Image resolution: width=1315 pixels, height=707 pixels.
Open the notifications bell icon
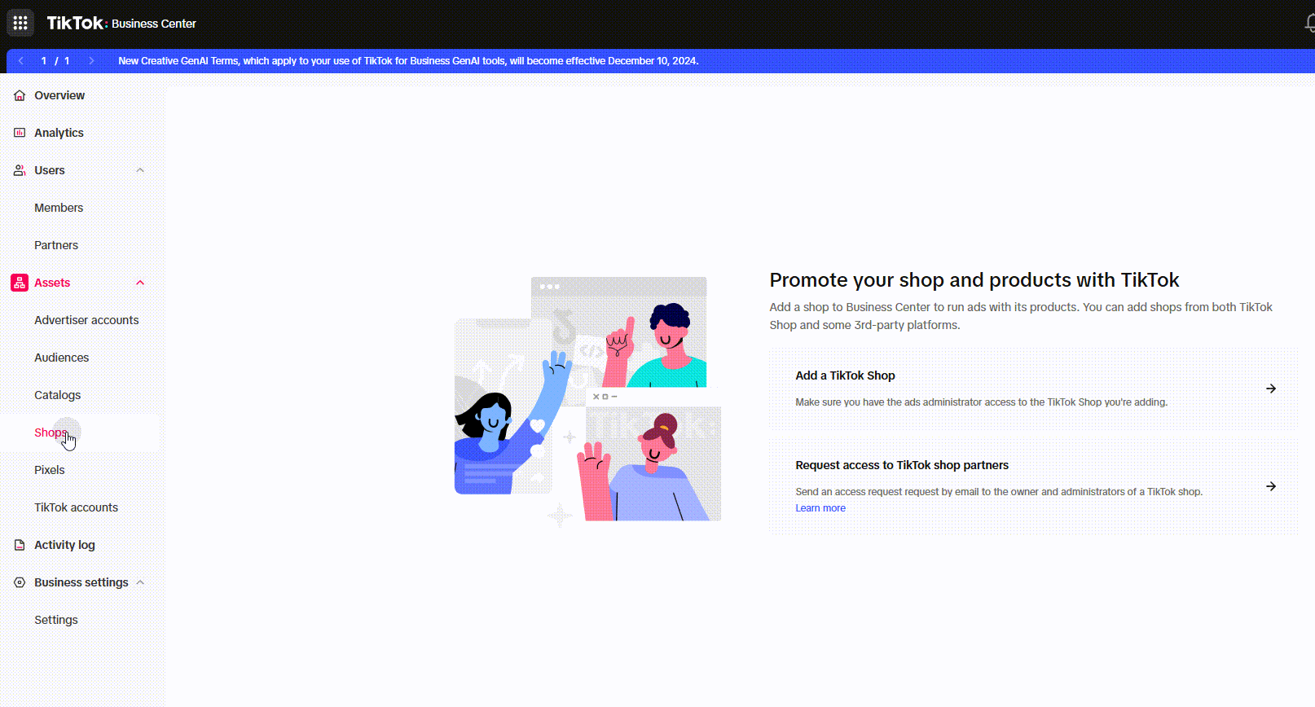(1310, 24)
